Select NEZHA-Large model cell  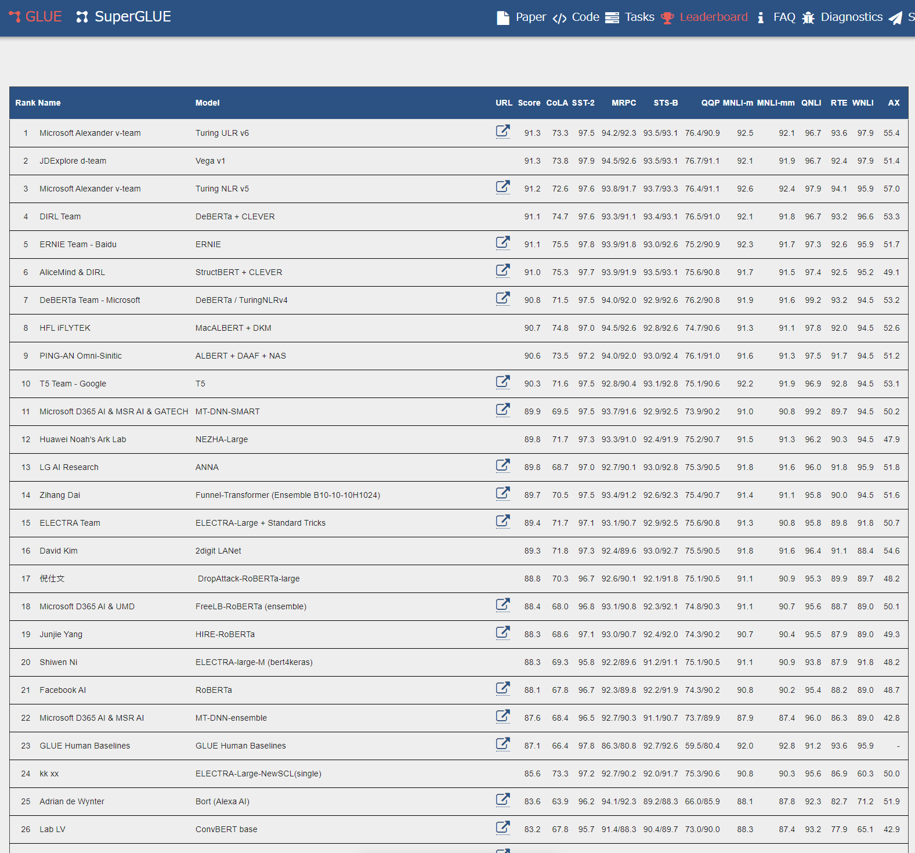(x=222, y=439)
